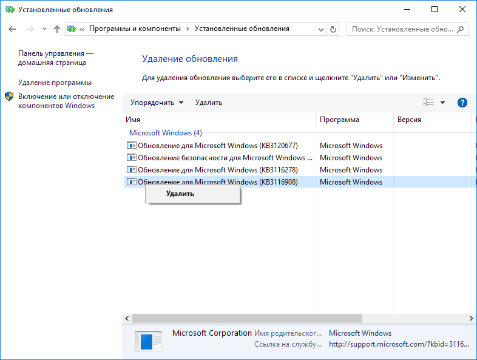The height and width of the screenshot is (360, 477).
Task: Click the update thumbnail in details pane
Action: coord(148,341)
